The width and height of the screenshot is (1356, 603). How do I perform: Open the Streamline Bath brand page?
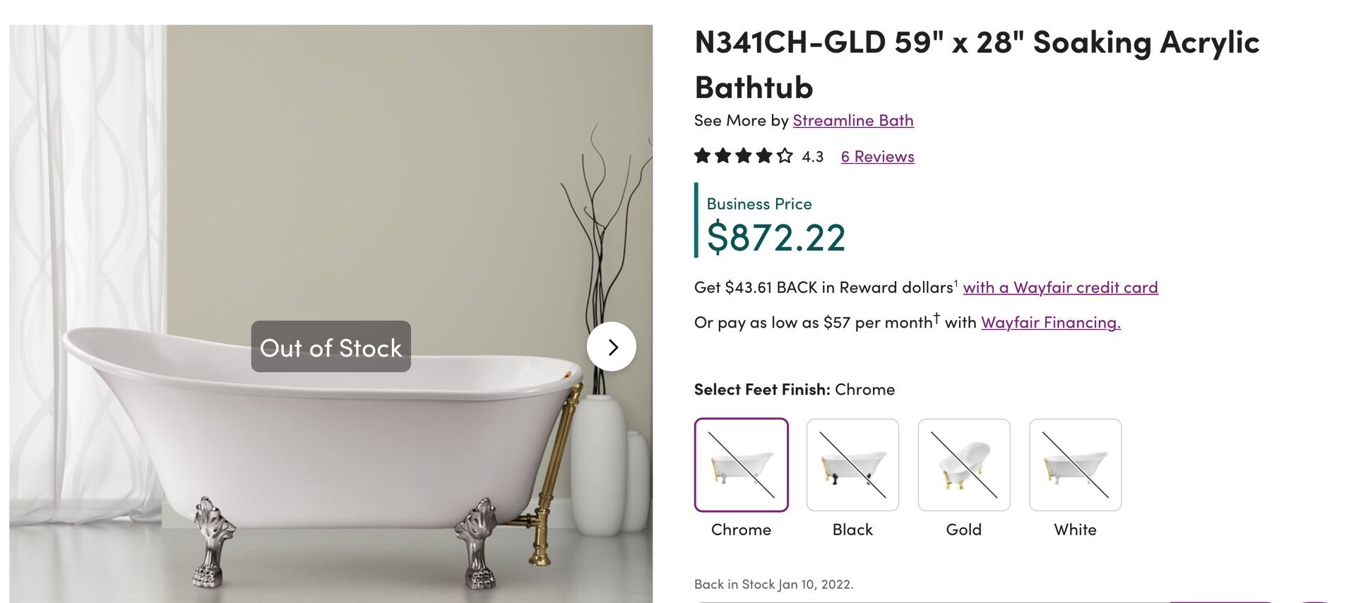(853, 120)
